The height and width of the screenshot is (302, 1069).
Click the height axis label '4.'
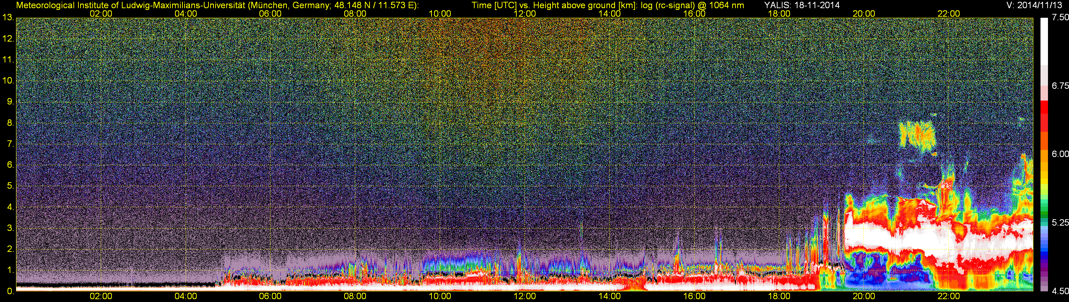(10, 207)
